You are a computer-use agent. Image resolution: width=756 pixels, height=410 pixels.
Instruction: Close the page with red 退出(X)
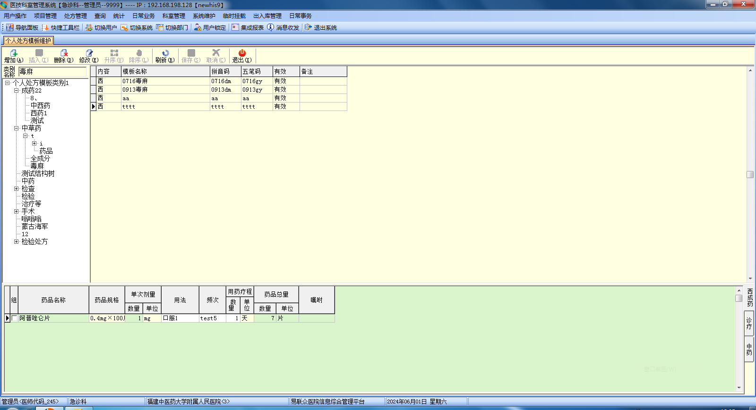point(242,56)
